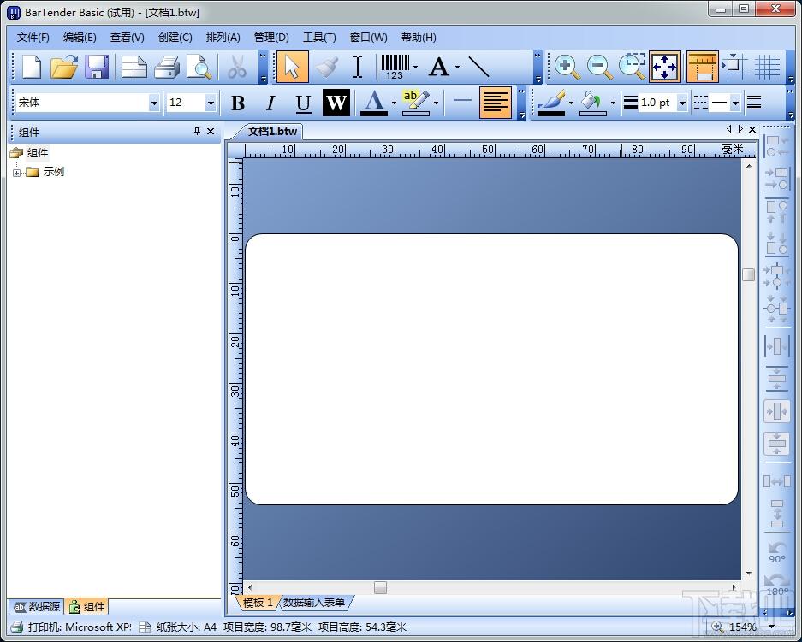Switch to the 数据源 panel tab

click(37, 607)
